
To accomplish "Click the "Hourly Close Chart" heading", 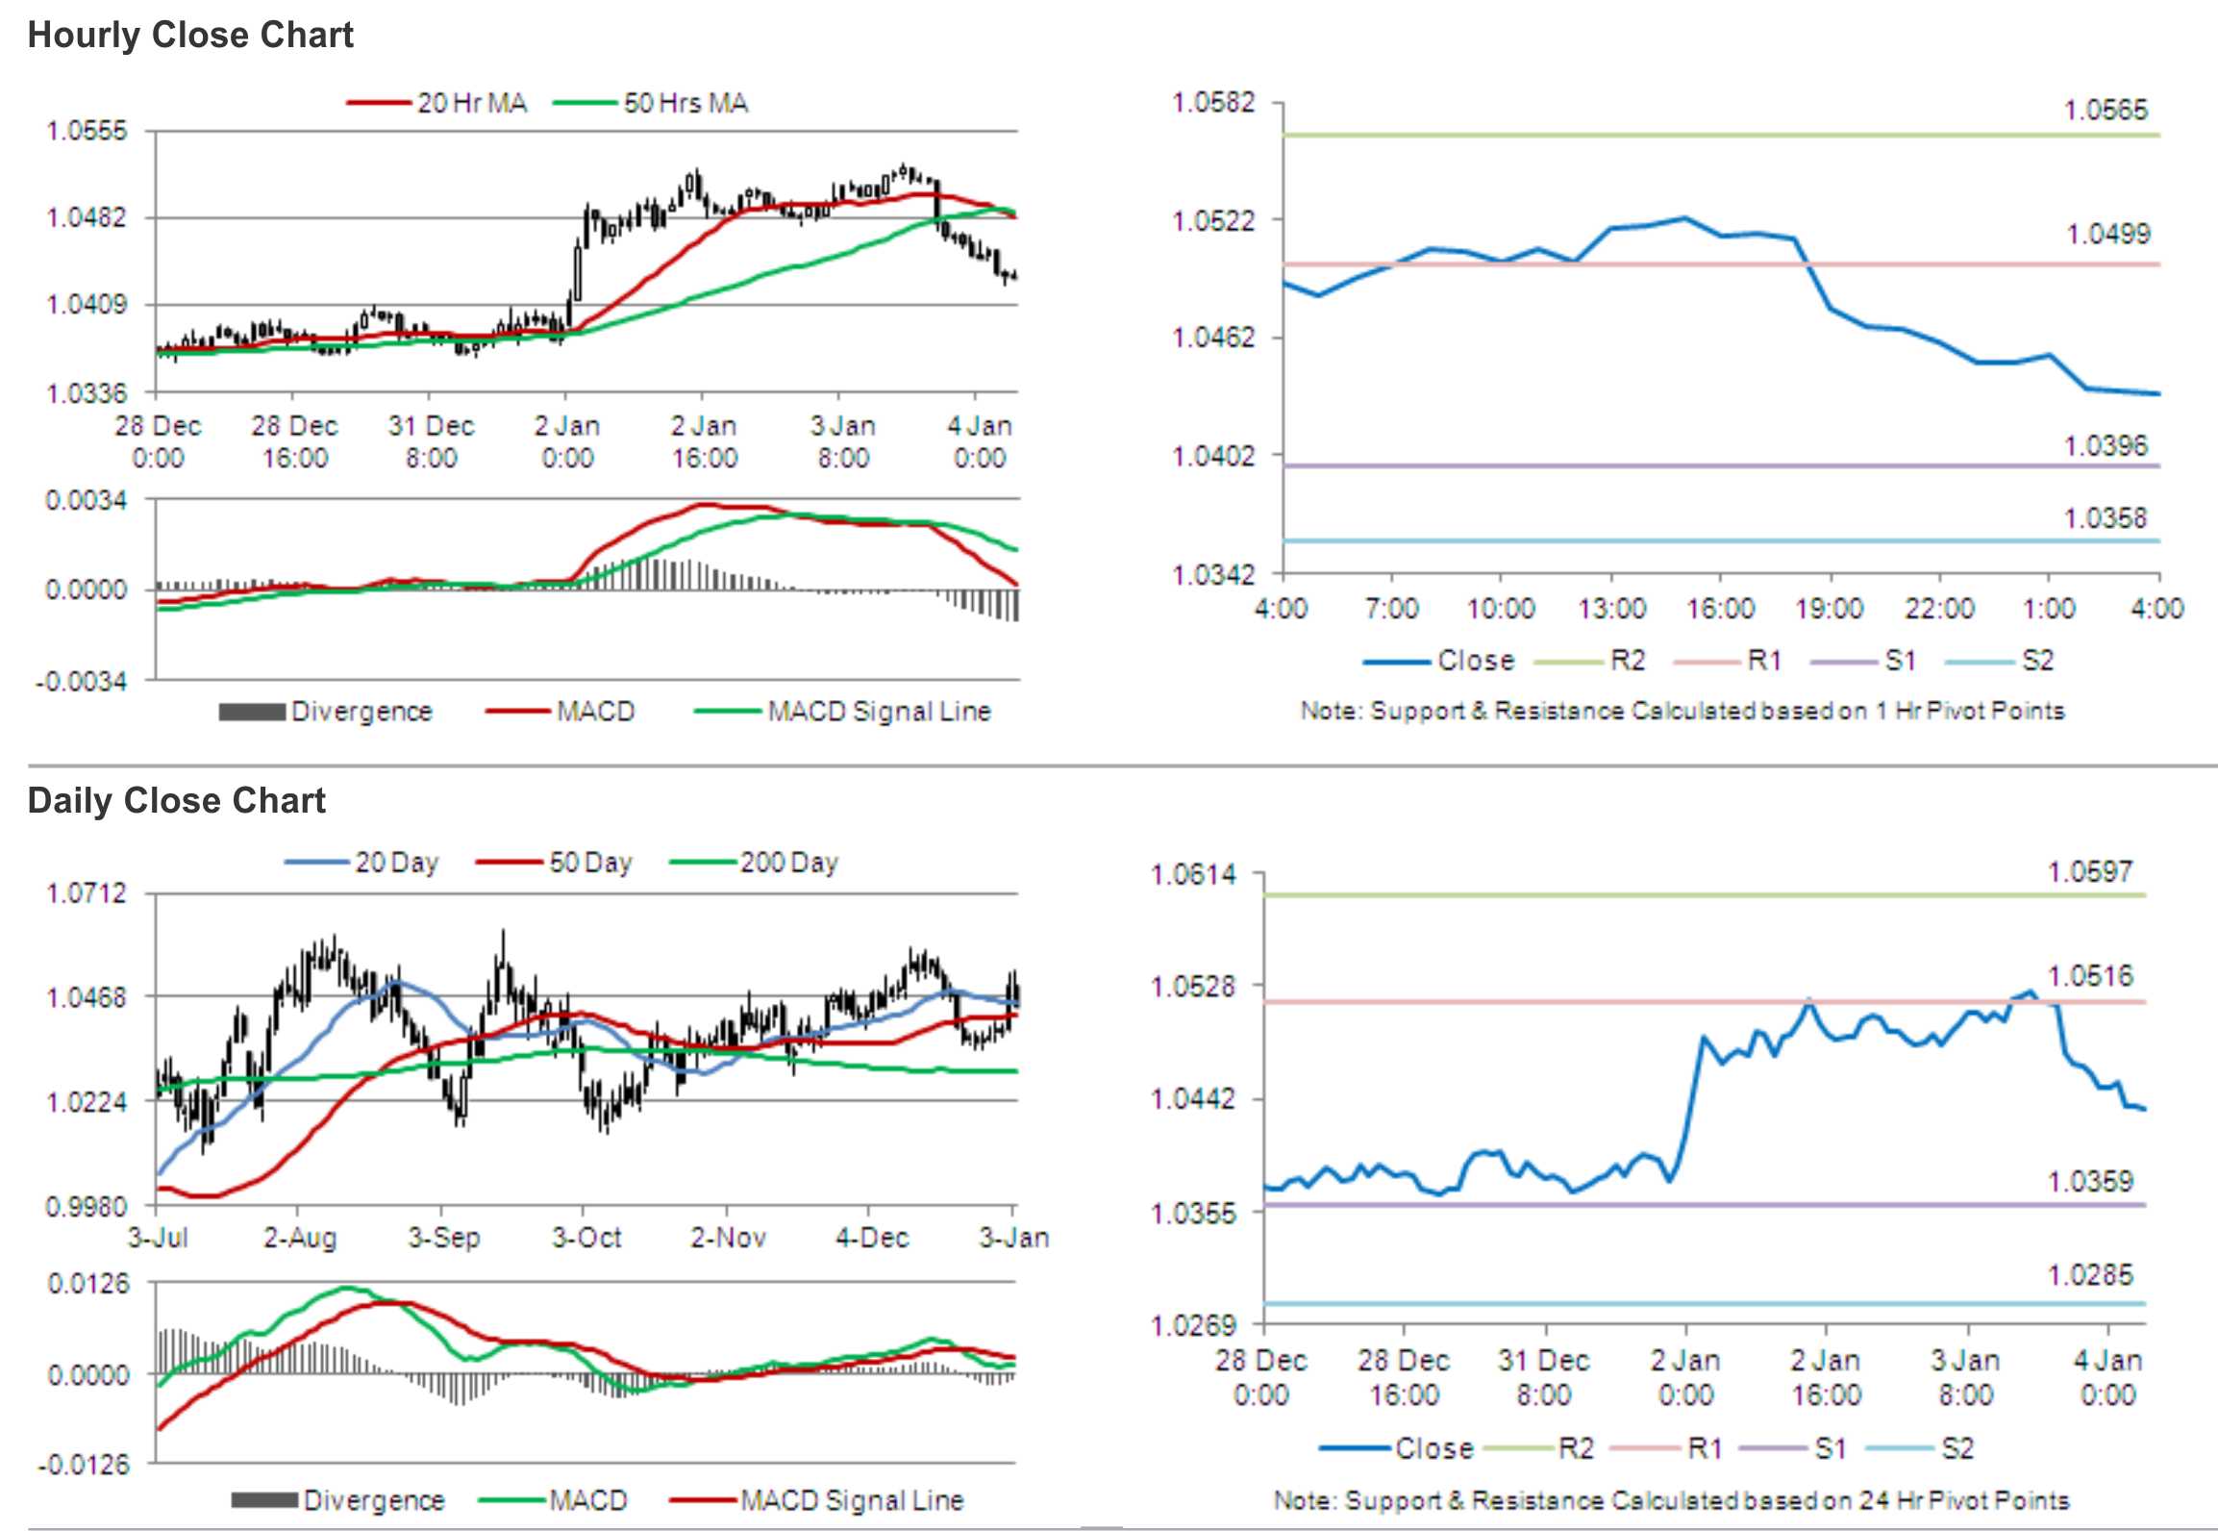I will click(190, 36).
